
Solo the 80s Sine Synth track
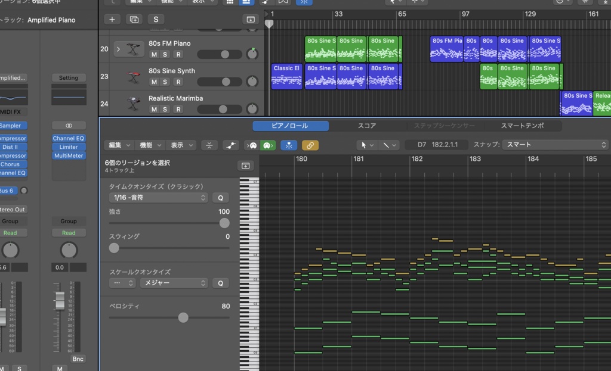coord(165,82)
